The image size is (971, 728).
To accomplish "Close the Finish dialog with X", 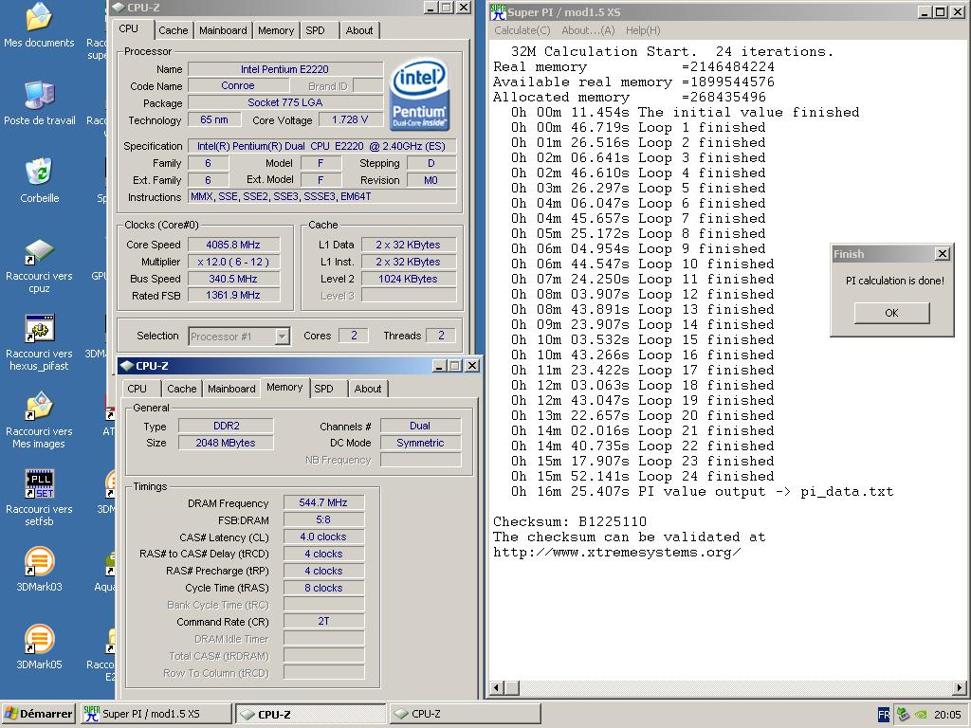I will pyautogui.click(x=942, y=254).
